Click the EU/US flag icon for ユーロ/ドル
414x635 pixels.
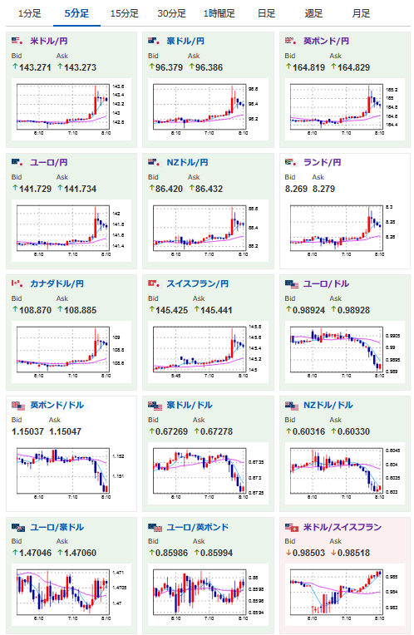point(291,284)
